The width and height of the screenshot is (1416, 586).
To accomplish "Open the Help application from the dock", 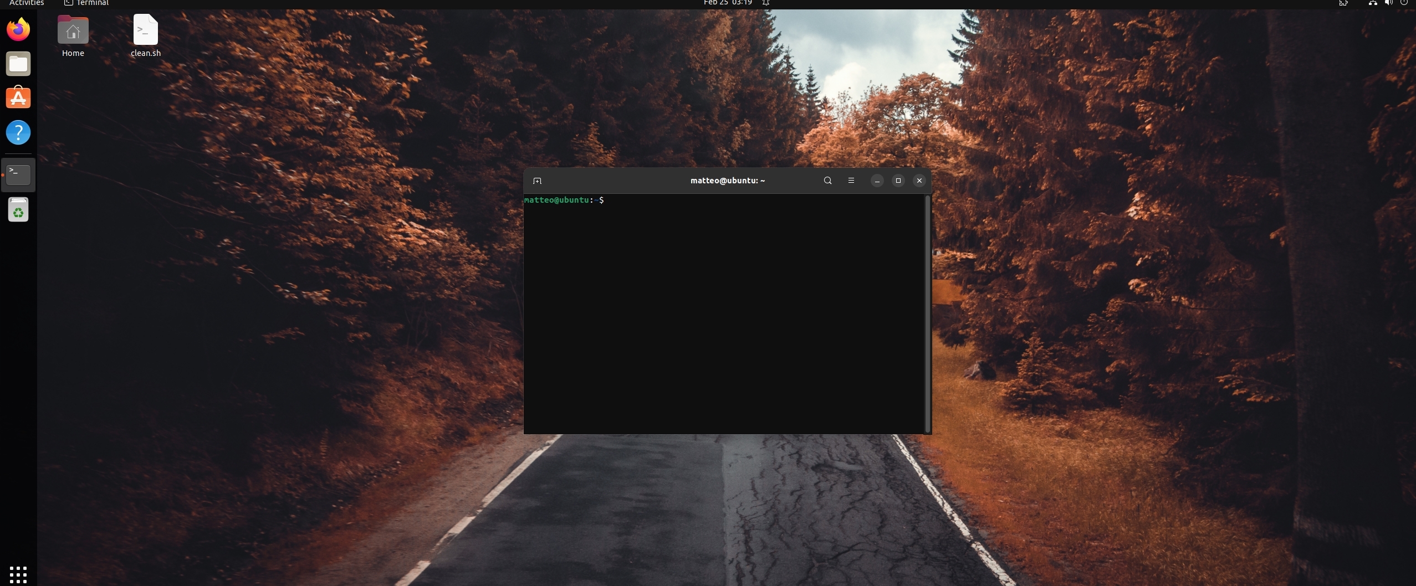I will [x=18, y=132].
